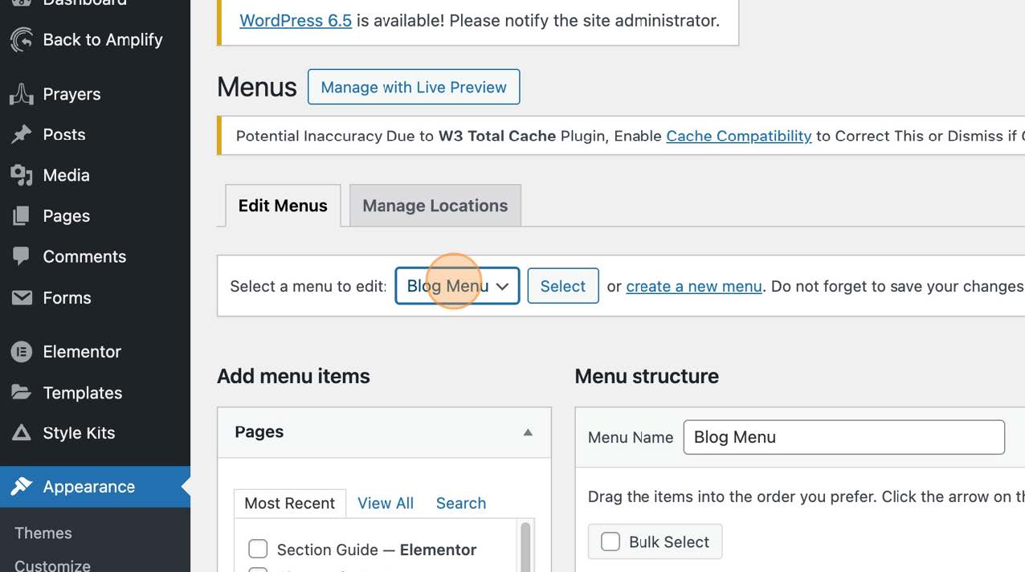Switch to the Manage Locations tab
The height and width of the screenshot is (572, 1025).
coord(435,205)
